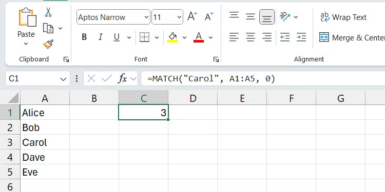This screenshot has width=385, height=192.
Task: Activate the Format Painter brush
Action: point(48,44)
